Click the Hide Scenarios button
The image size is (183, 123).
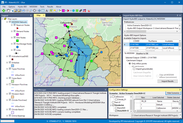click(173, 93)
